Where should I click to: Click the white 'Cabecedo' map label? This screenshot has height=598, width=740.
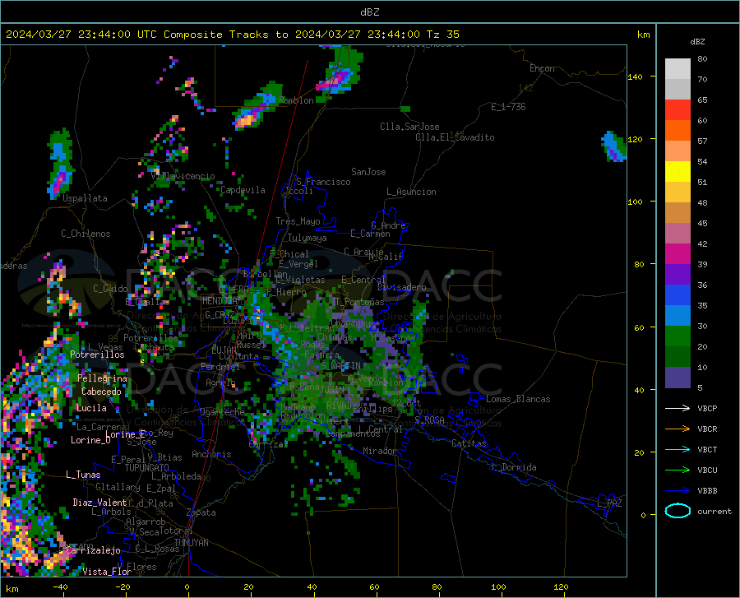click(101, 392)
